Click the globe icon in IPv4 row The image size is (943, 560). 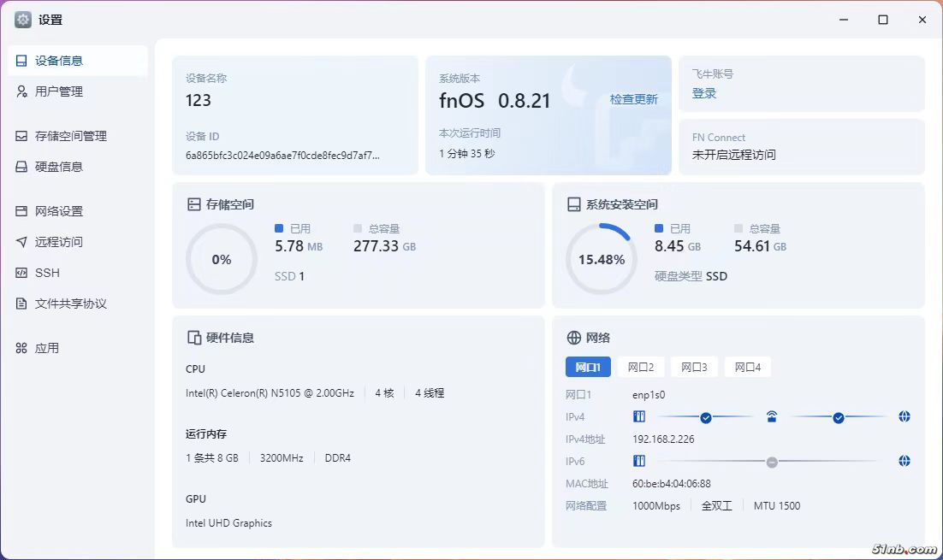904,417
